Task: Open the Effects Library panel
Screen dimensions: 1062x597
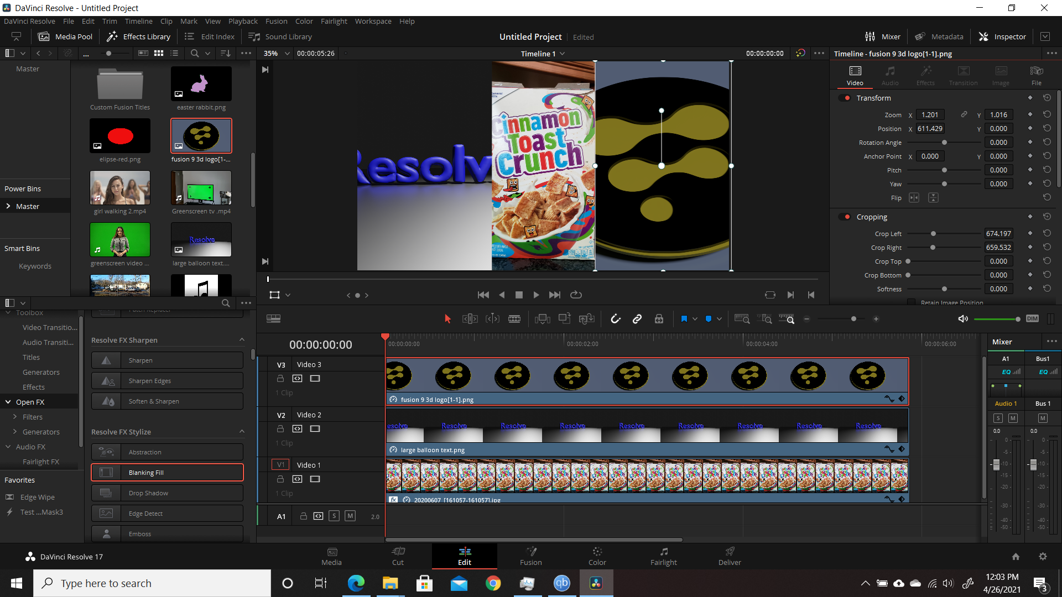Action: 139,36
